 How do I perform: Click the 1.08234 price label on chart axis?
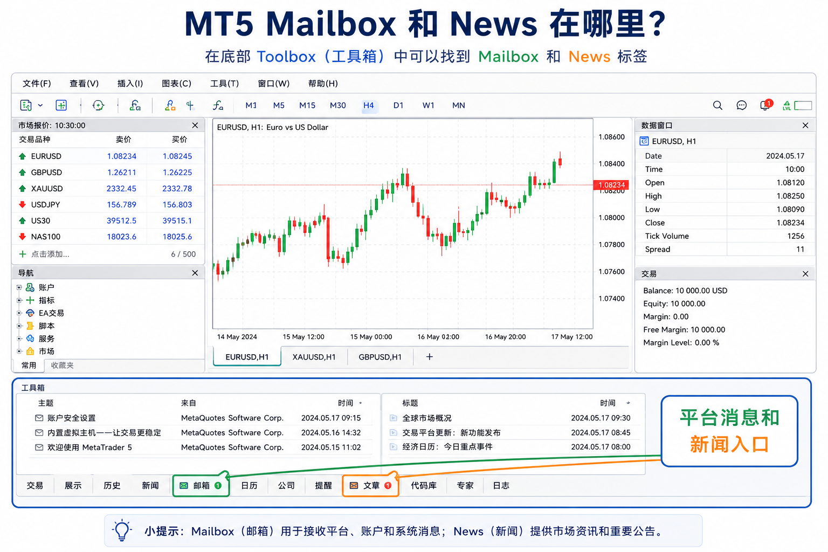pos(611,185)
